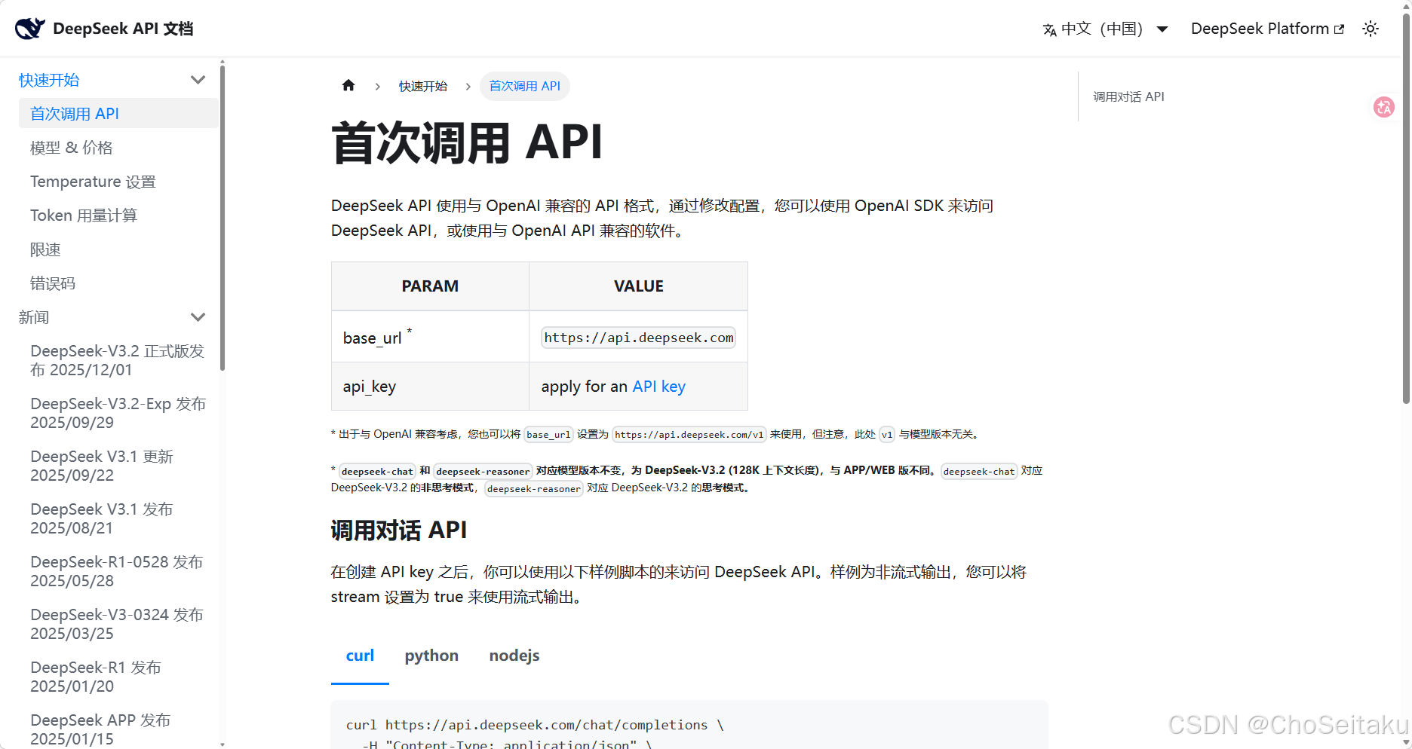
Task: Open DeepSeek-V3-0324 发布 2025/03/25 news
Action: tap(118, 624)
